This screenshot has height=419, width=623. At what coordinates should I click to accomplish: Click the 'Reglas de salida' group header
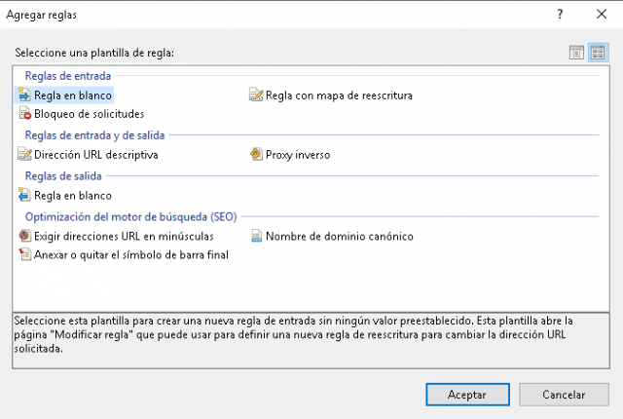(63, 175)
